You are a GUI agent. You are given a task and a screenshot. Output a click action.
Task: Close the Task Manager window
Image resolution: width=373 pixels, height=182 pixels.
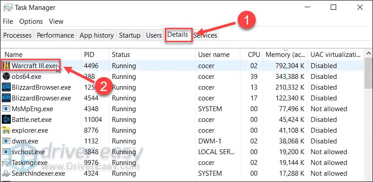coord(360,7)
